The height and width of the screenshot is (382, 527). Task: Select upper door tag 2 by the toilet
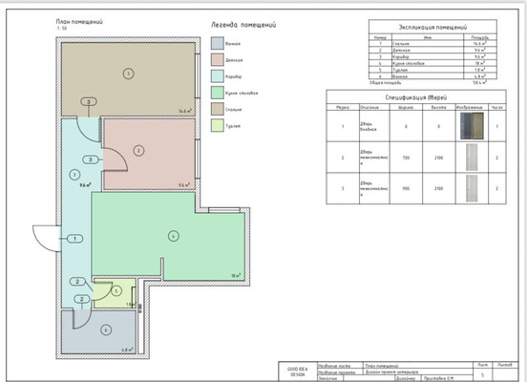(77, 282)
